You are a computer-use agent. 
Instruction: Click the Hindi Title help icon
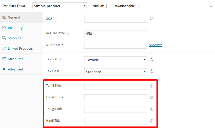[152, 121]
